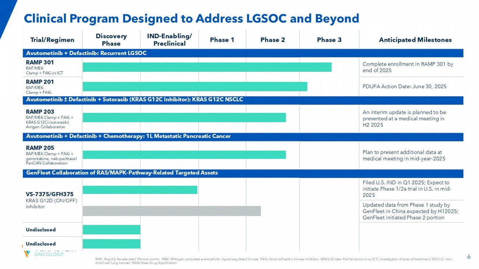Click the abbreviations footnote text
Image resolution: width=479 pixels, height=269 pixels.
coord(273,261)
